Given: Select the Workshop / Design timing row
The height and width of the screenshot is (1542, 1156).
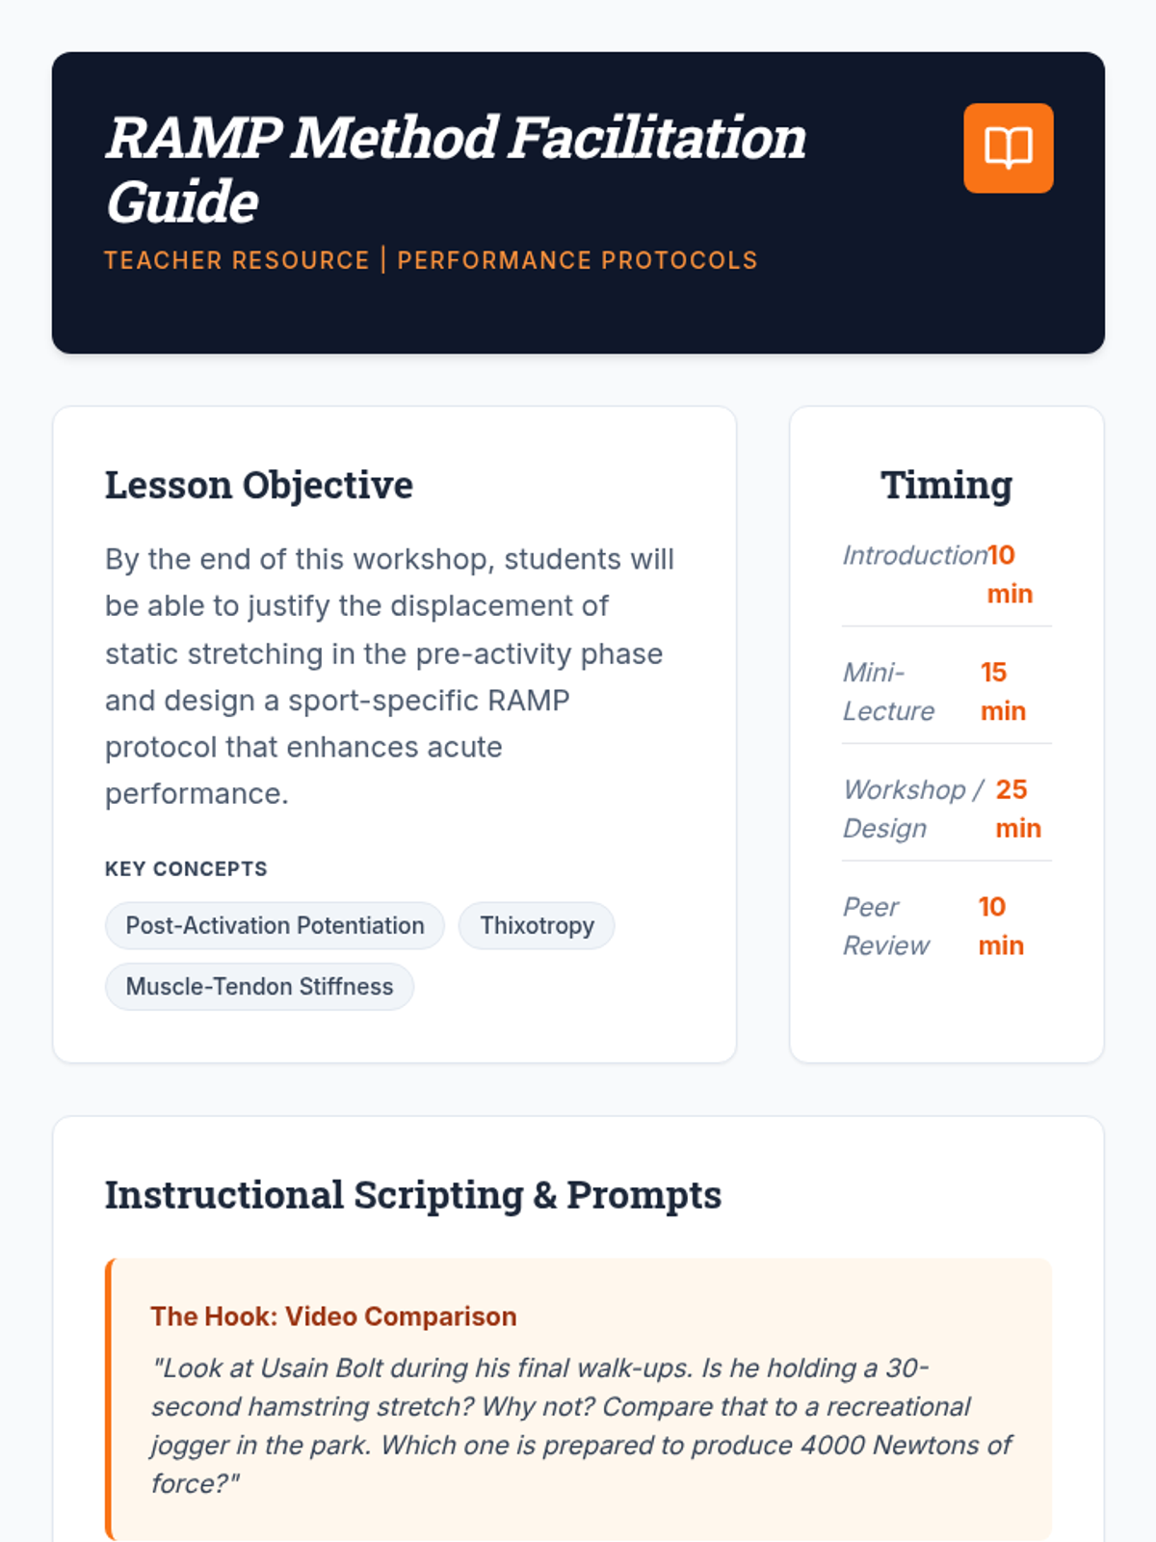Looking at the screenshot, I should [x=946, y=809].
